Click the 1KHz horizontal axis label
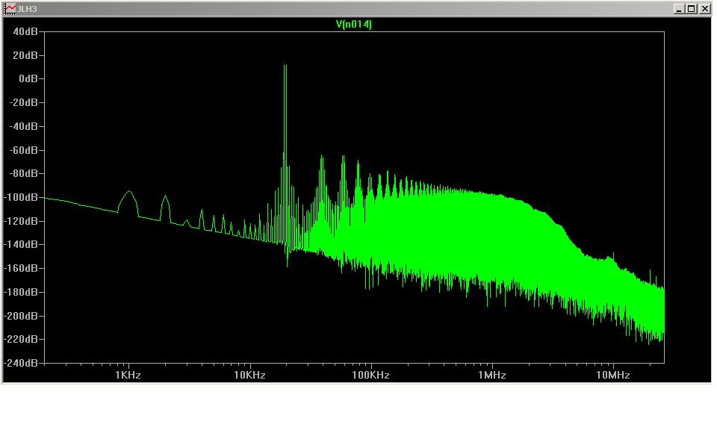The height and width of the screenshot is (448, 717). tap(128, 375)
